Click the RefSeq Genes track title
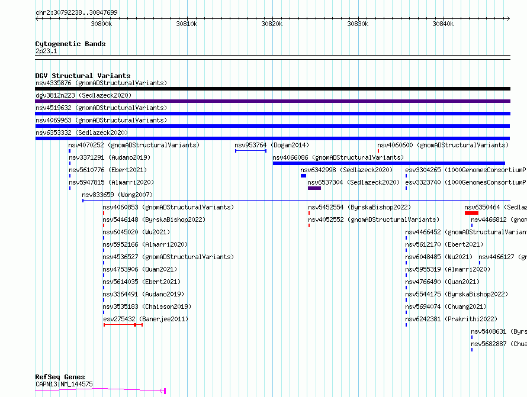The image size is (527, 397). coord(60,377)
